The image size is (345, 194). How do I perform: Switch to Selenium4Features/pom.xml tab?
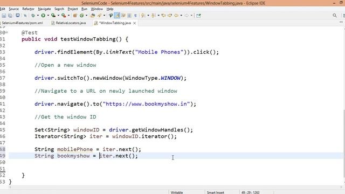coord(22,23)
